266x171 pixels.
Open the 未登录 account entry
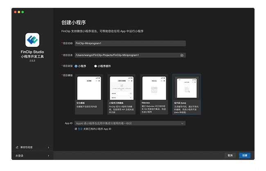[32, 155]
